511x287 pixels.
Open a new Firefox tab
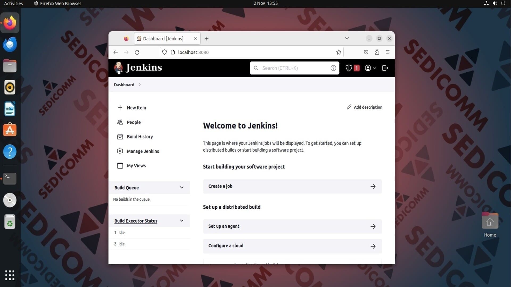[x=207, y=39]
